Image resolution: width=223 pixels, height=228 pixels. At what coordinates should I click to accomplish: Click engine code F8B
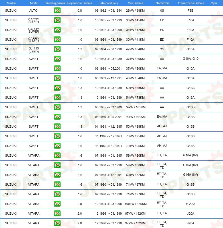[x=190, y=11]
